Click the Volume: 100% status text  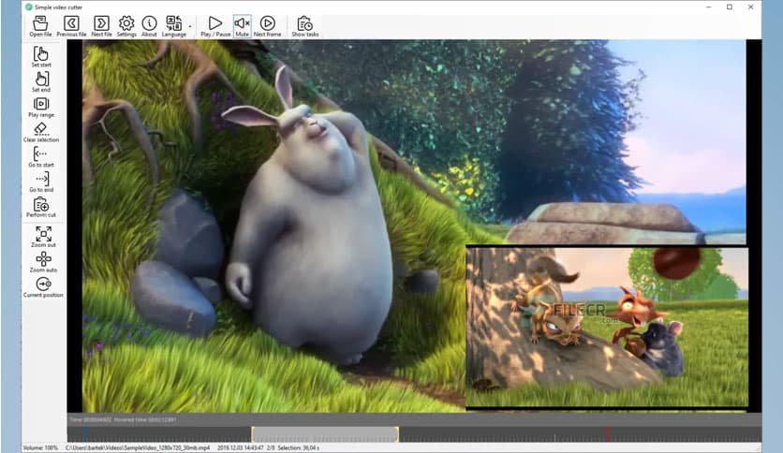(40, 448)
